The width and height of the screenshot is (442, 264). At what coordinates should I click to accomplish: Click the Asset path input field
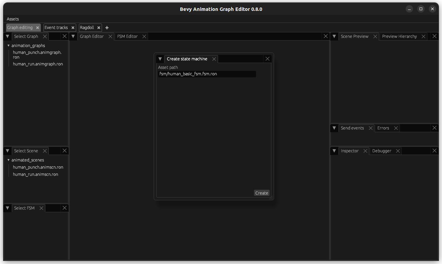coord(207,74)
